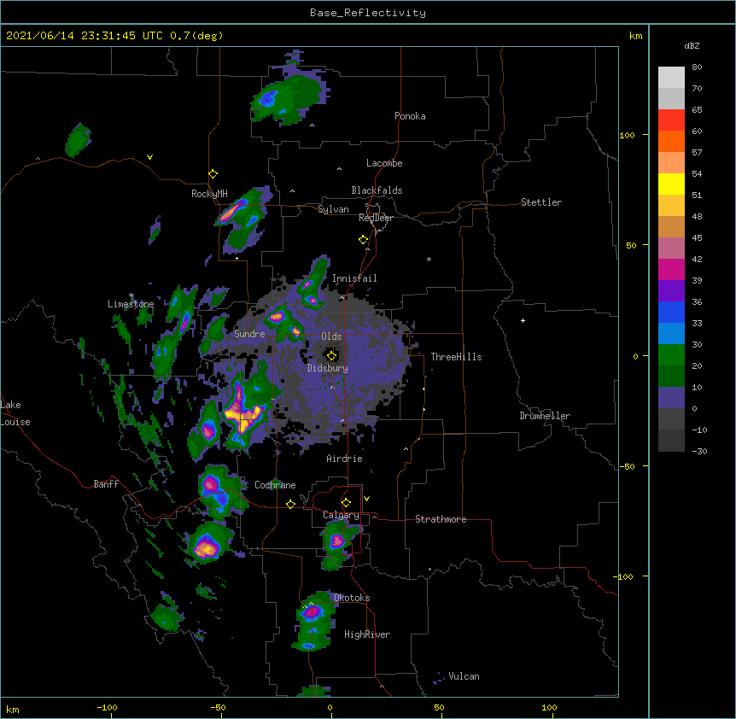Select the 50 tick on the right axis

tap(631, 245)
